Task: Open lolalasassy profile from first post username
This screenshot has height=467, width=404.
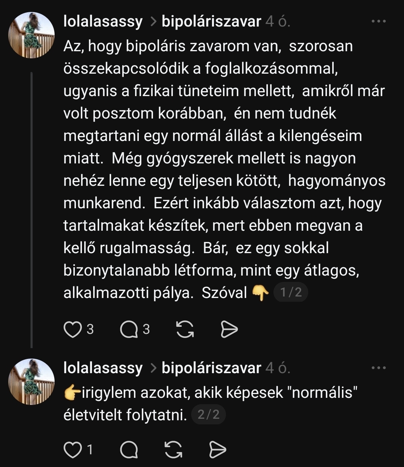Action: tap(103, 22)
